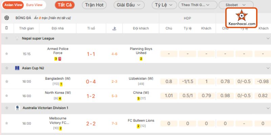271x135 pixels.
Task: Switch to the Euro View tab
Action: [35, 5]
